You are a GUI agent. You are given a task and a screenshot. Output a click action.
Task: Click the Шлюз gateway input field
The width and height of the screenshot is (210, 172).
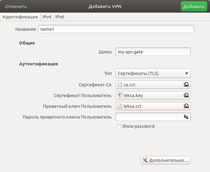click(x=153, y=52)
